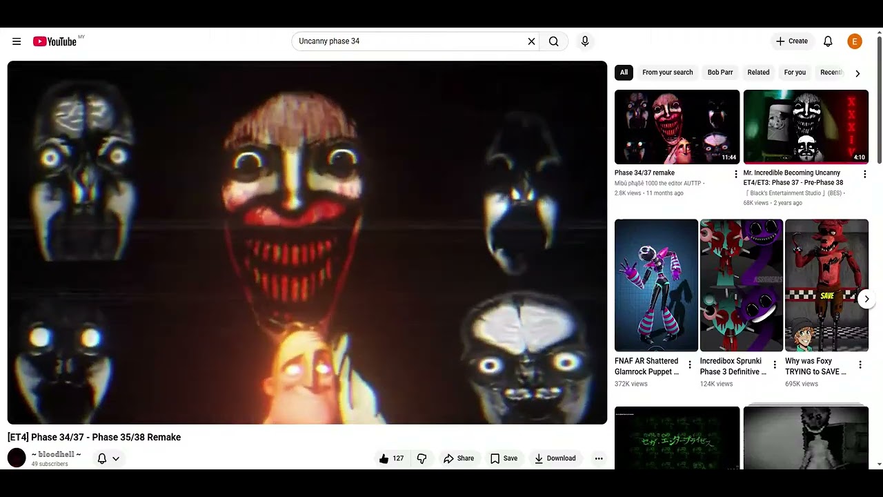Click the video title [ET4] Phase 34/37
This screenshot has width=883, height=497.
point(95,437)
